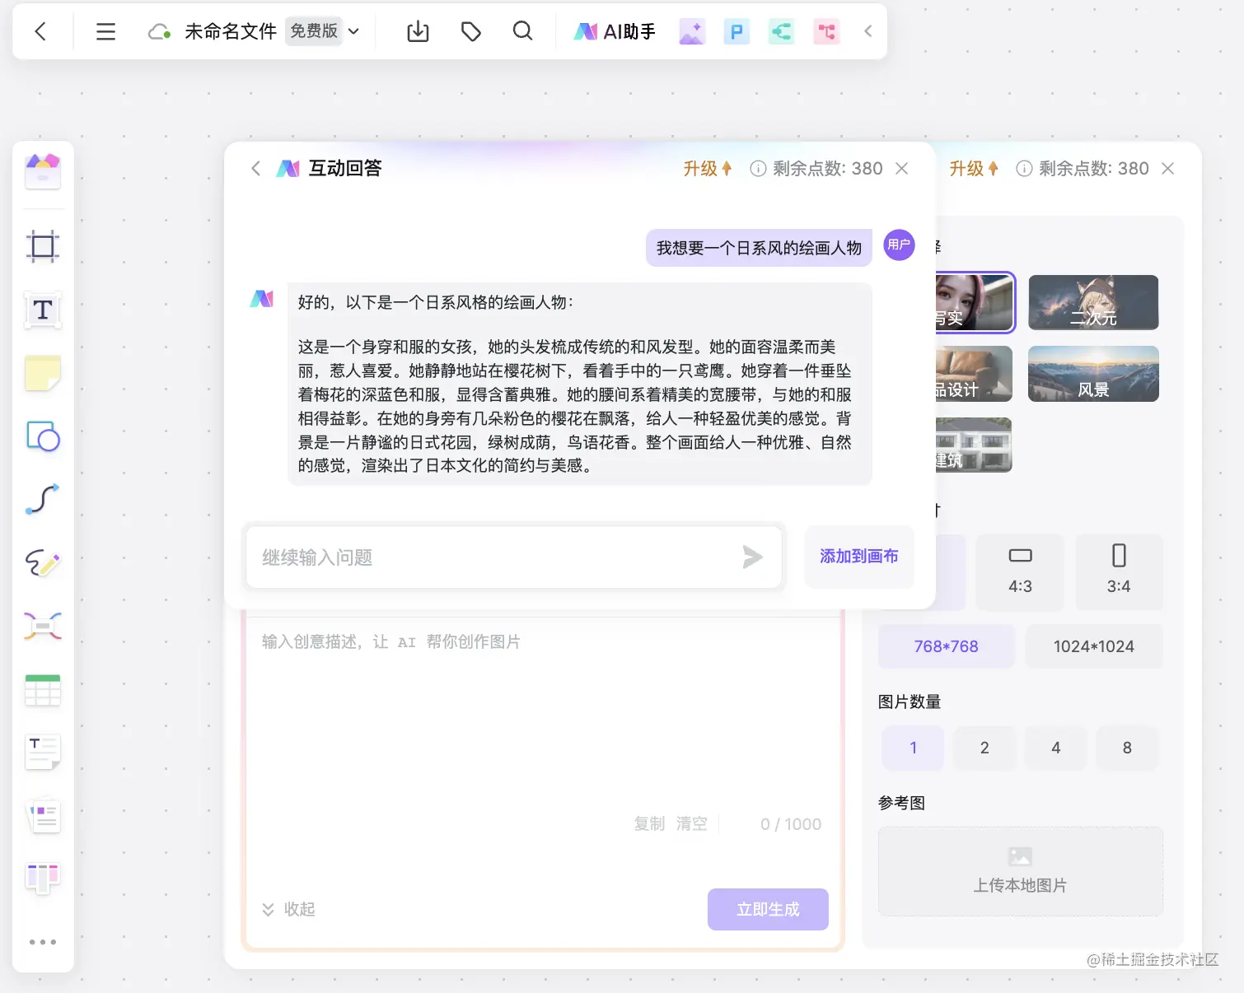Select 1024*1024 resolution
This screenshot has width=1244, height=993.
1094,646
